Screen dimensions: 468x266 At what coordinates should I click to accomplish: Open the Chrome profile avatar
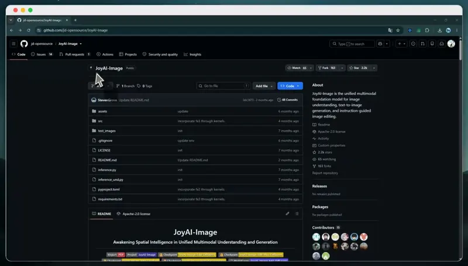click(448, 30)
